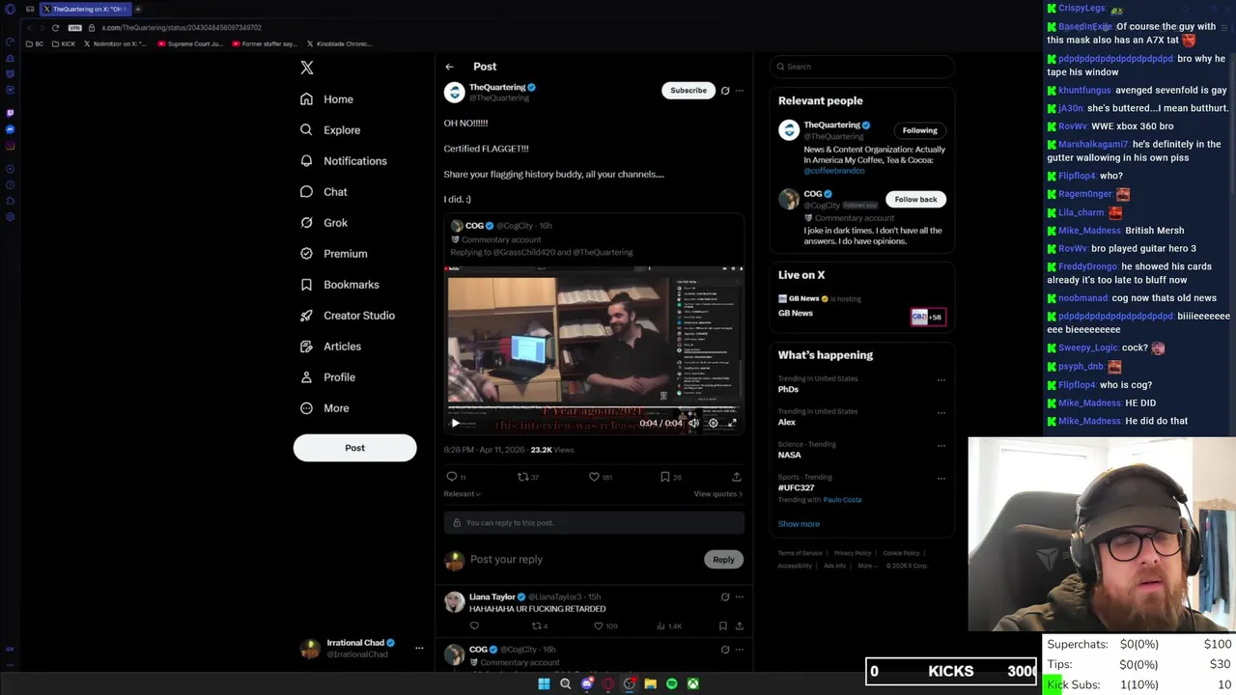Open a new browser tab
The image size is (1236, 695).
(x=137, y=10)
